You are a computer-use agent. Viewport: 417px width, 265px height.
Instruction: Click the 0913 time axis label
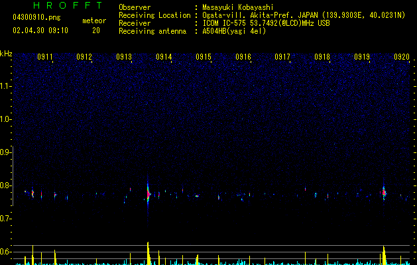124,57
